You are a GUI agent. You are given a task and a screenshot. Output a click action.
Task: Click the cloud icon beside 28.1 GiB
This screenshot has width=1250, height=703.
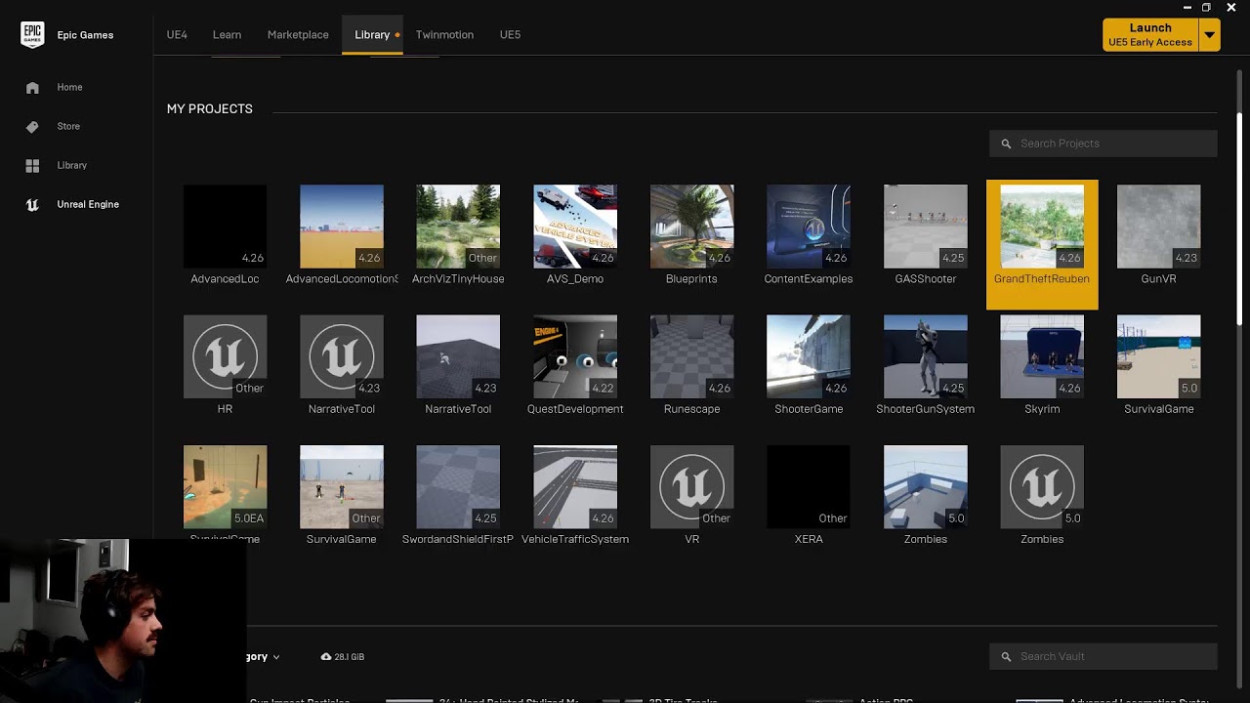pos(326,657)
